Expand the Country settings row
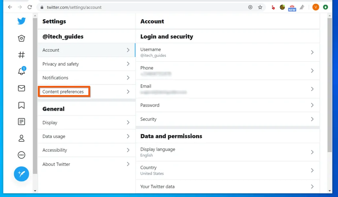 228,170
